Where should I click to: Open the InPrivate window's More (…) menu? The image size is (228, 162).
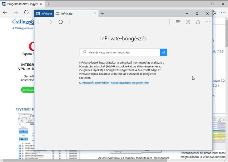pyautogui.click(x=207, y=22)
